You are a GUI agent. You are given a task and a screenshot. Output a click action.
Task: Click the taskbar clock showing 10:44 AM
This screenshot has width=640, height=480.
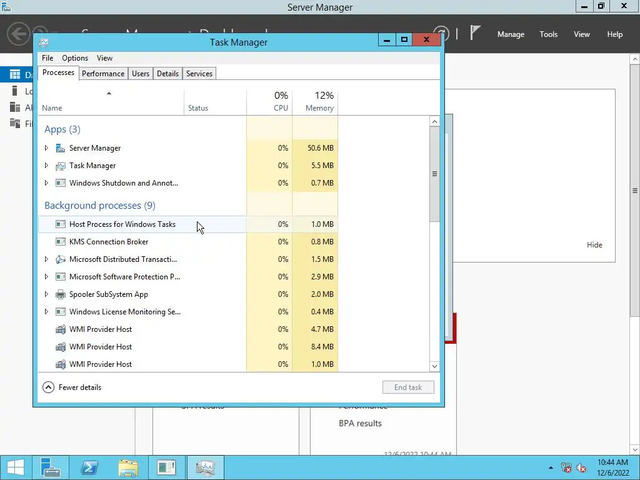click(x=612, y=467)
